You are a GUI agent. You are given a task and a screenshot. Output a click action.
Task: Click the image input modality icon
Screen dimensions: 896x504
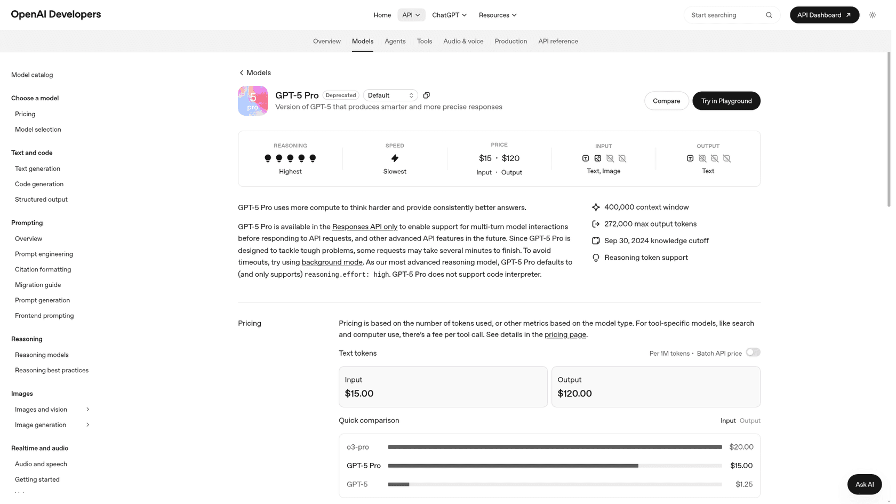coord(598,158)
